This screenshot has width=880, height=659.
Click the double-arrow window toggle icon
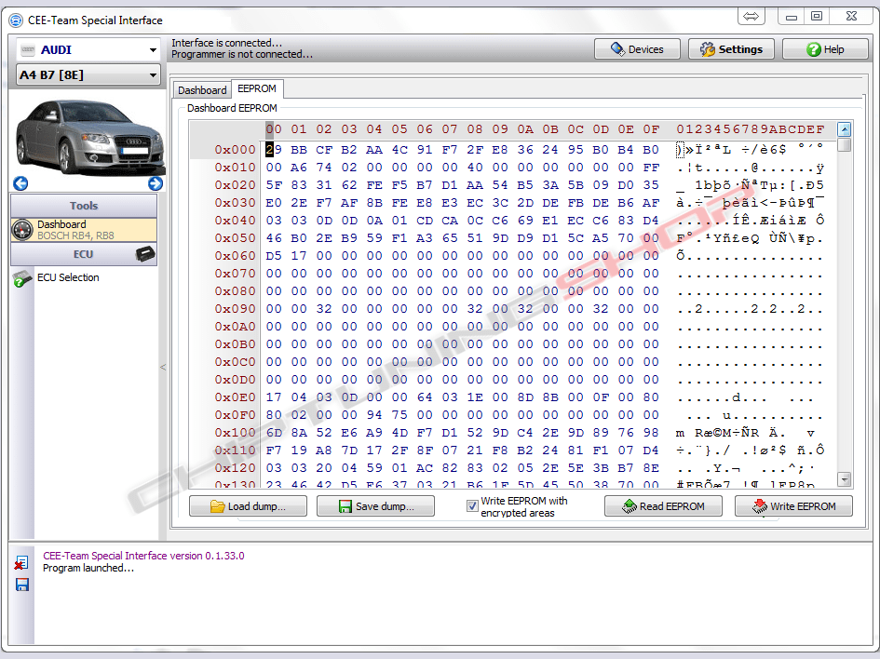click(751, 16)
